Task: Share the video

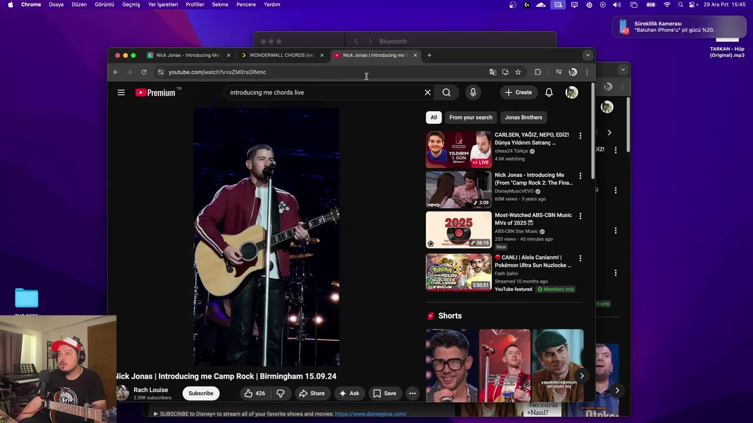Action: [x=311, y=393]
